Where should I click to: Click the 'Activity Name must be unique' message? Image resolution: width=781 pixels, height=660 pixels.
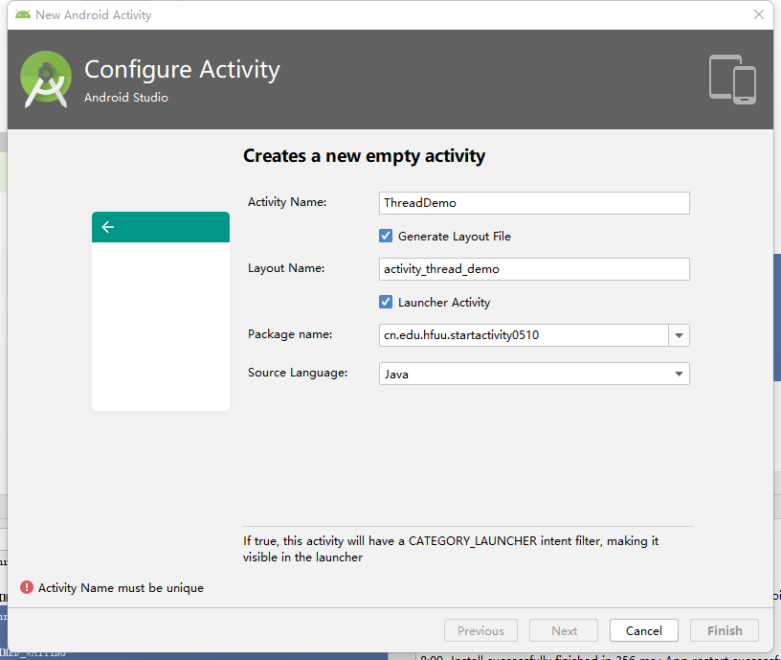tap(121, 588)
